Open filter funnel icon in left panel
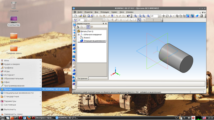Screen dimensions: 214x120 tap(74, 38)
